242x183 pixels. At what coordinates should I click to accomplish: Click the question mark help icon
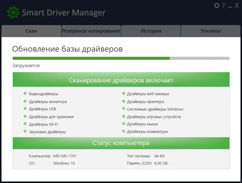[x=223, y=5]
